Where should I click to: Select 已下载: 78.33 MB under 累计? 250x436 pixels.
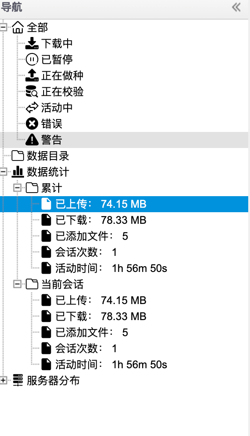94,220
